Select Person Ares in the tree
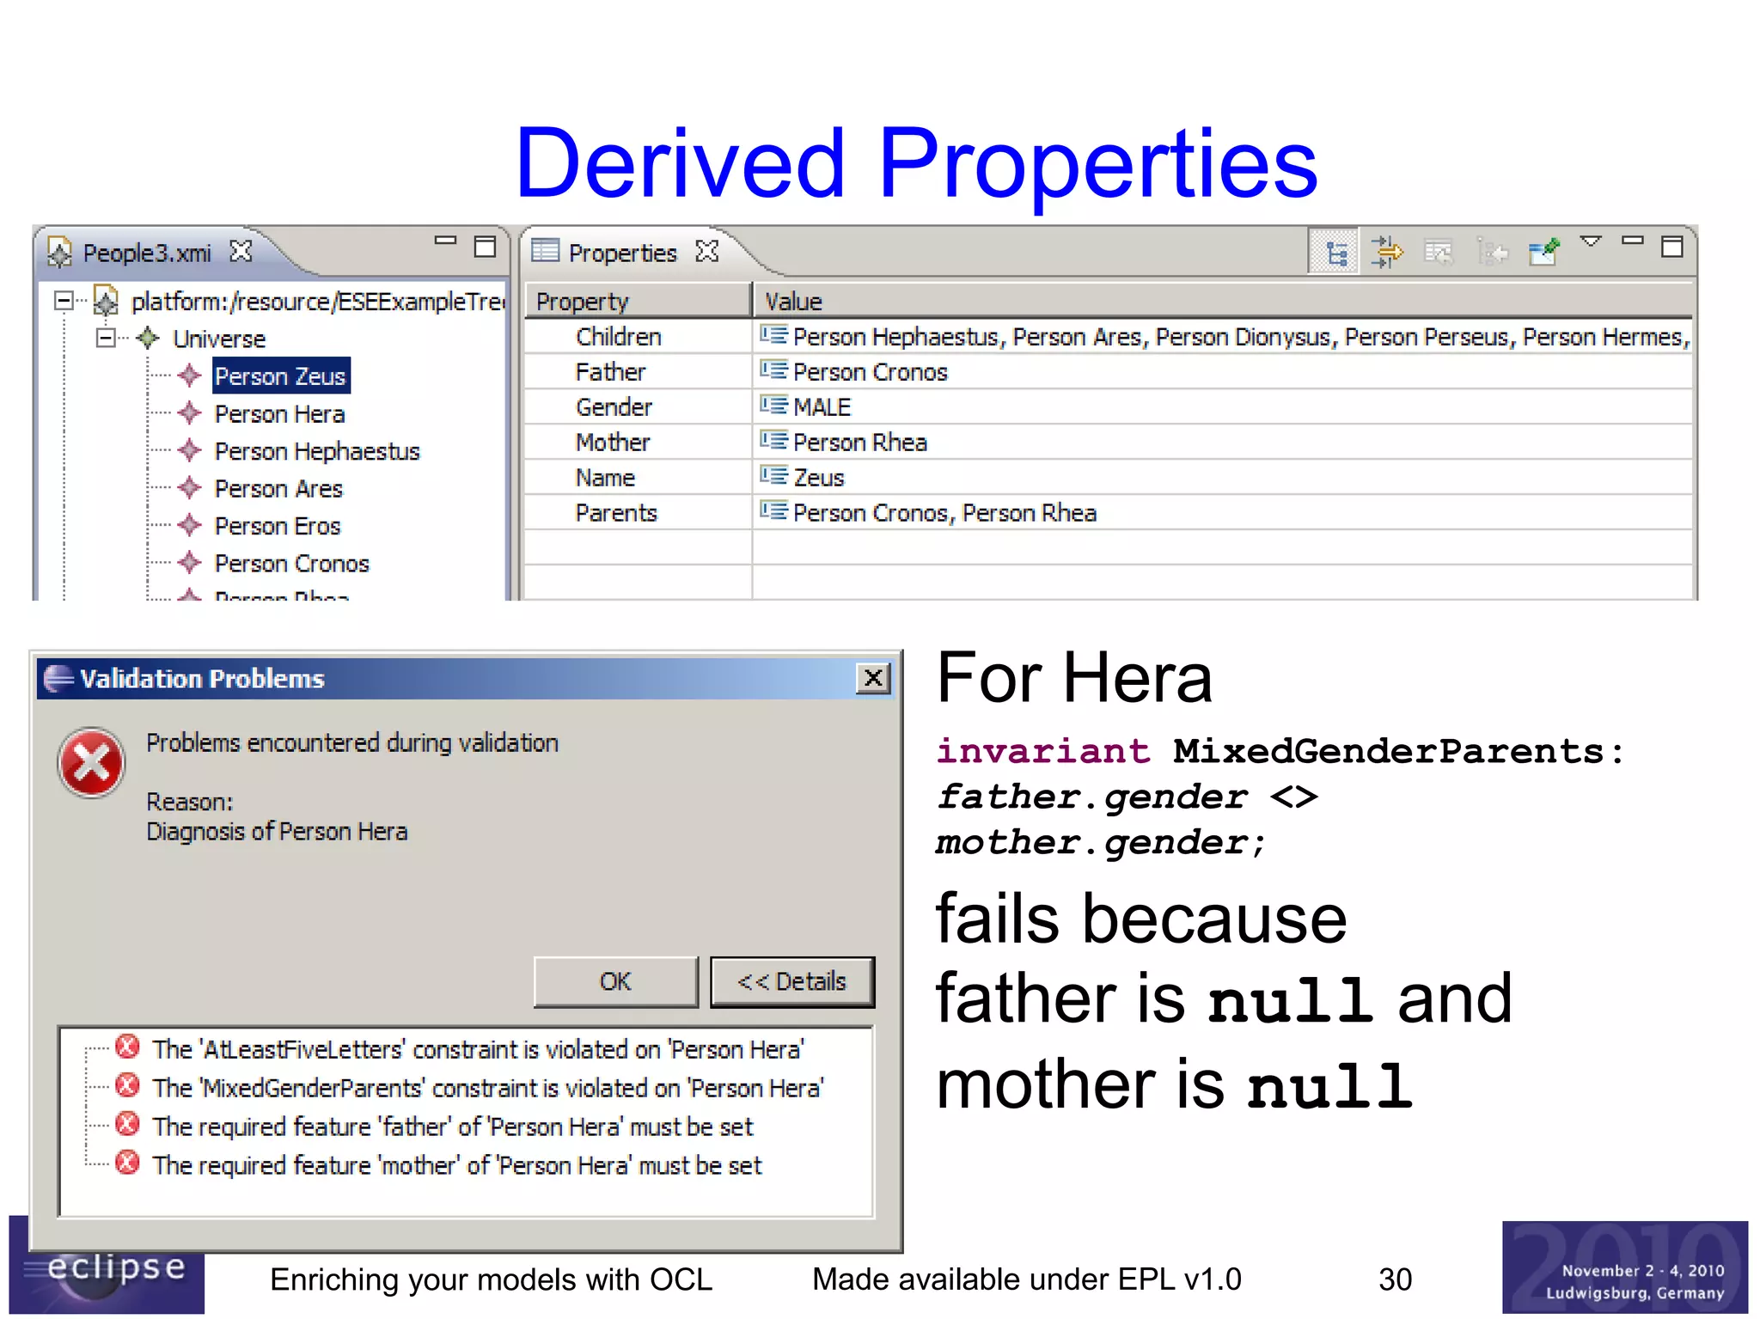The height and width of the screenshot is (1319, 1760). click(x=278, y=489)
